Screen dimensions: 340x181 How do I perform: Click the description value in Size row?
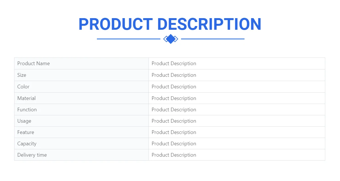click(174, 75)
